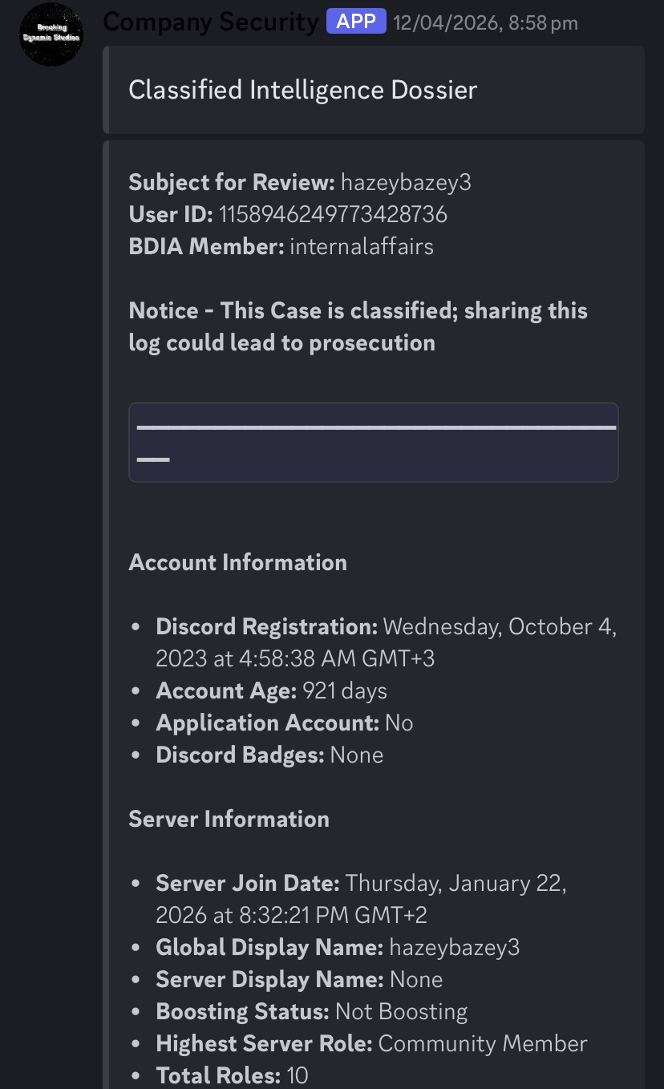Click the Highest Server Role Community Member

click(x=371, y=1043)
